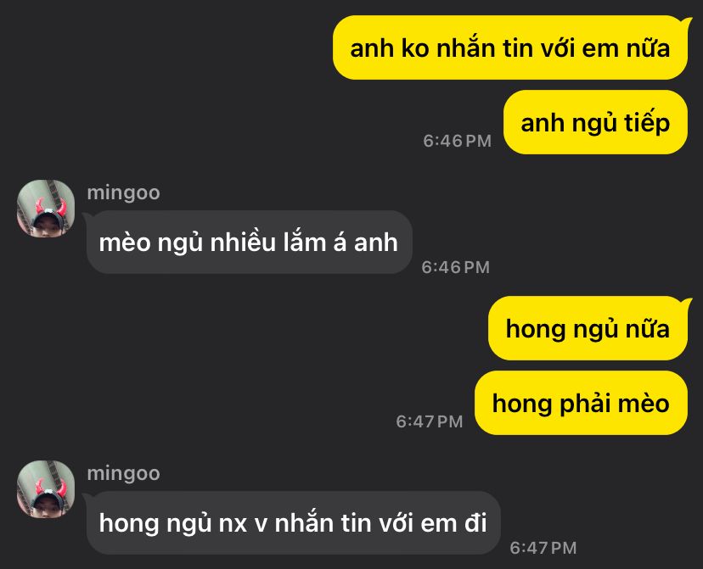Tap the 6:46 PM timestamp beside 'anh ngủ tiếp'

[x=458, y=141]
